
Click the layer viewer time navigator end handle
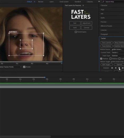point(62,62)
